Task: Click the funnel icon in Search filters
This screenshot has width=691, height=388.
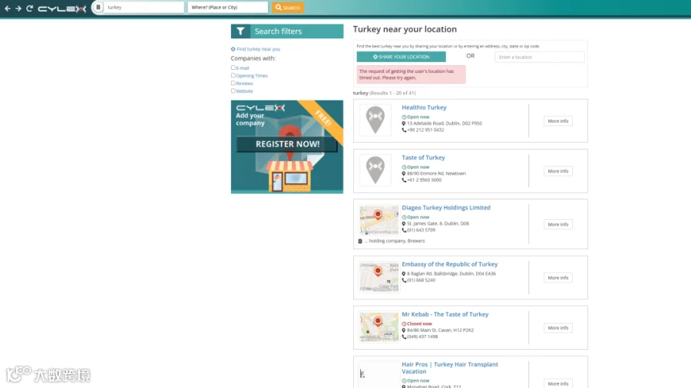Action: tap(240, 31)
